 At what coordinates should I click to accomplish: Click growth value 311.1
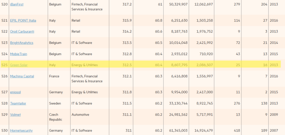pos(127,115)
